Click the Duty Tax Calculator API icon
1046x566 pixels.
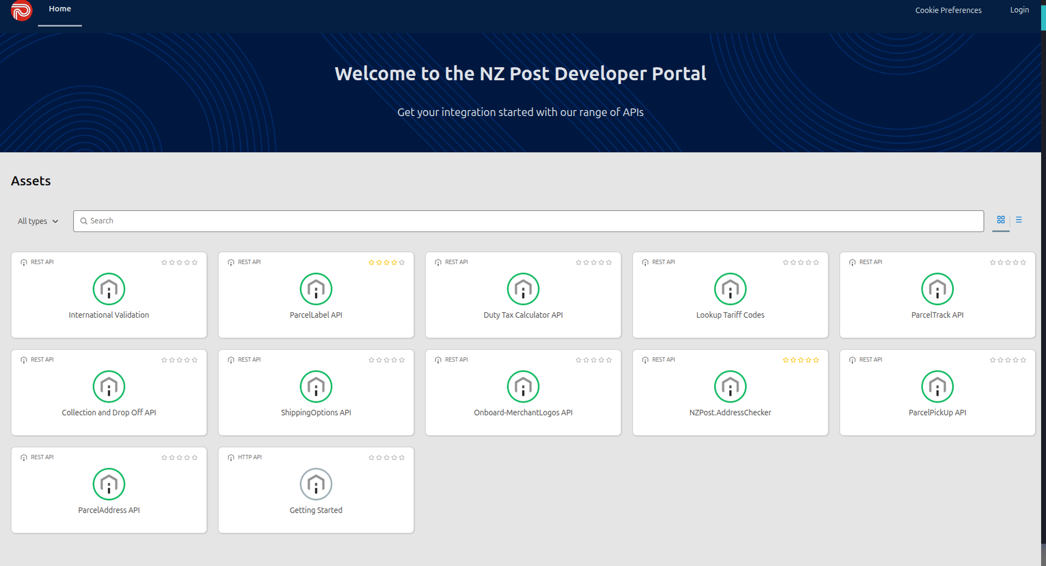point(523,289)
